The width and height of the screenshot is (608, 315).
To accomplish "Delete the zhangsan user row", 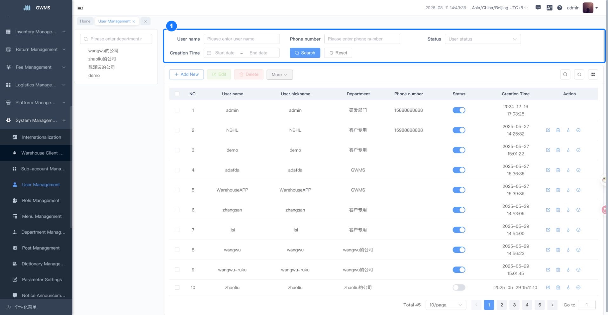I will (558, 210).
